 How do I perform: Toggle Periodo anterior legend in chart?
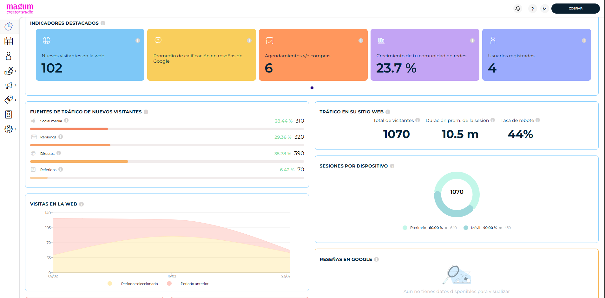(188, 284)
